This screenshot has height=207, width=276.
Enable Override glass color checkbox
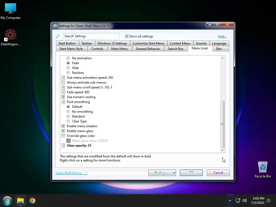pyautogui.click(x=63, y=136)
